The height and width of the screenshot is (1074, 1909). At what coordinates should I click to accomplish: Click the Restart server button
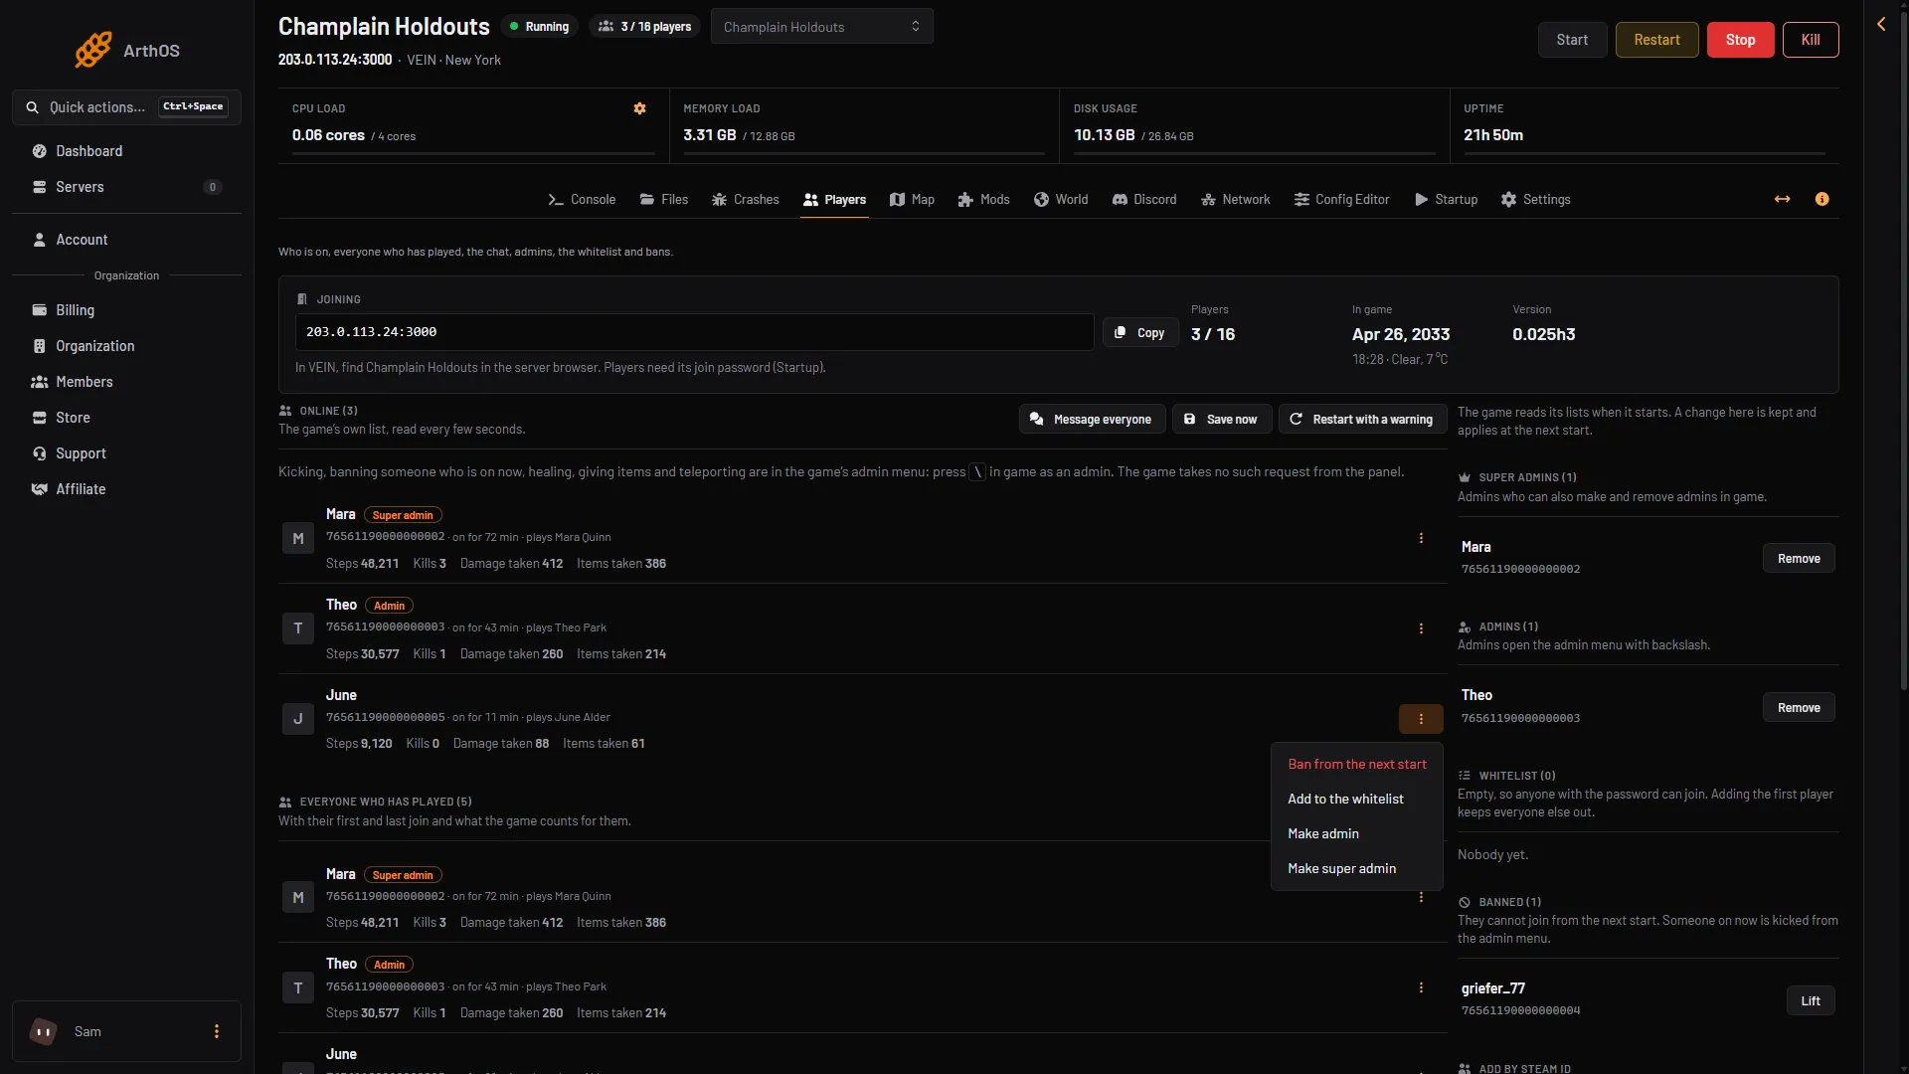tap(1656, 40)
